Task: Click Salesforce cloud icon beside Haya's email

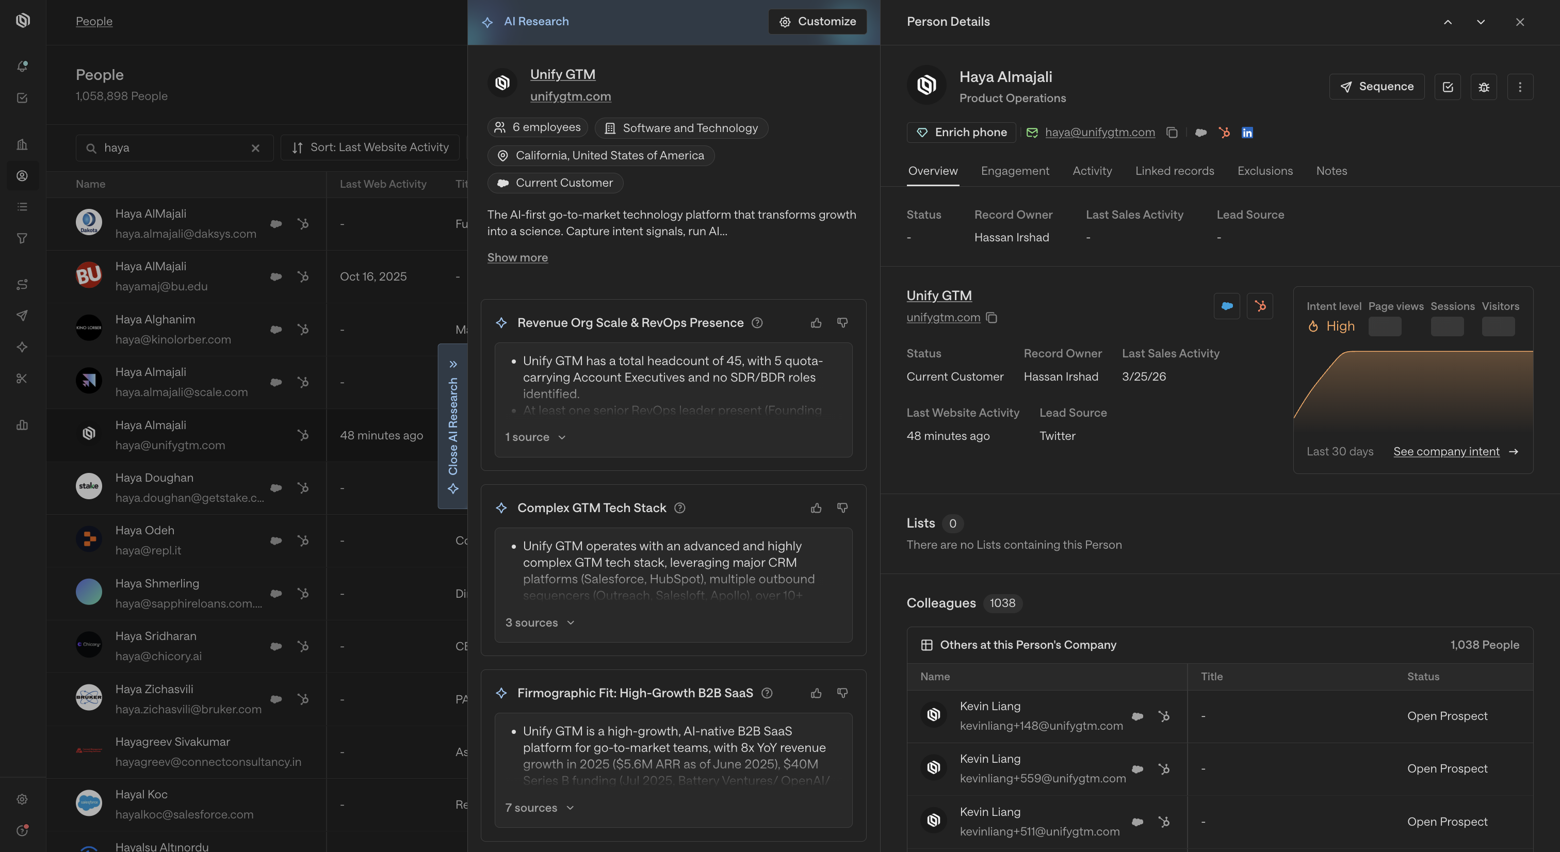Action: 1201,133
